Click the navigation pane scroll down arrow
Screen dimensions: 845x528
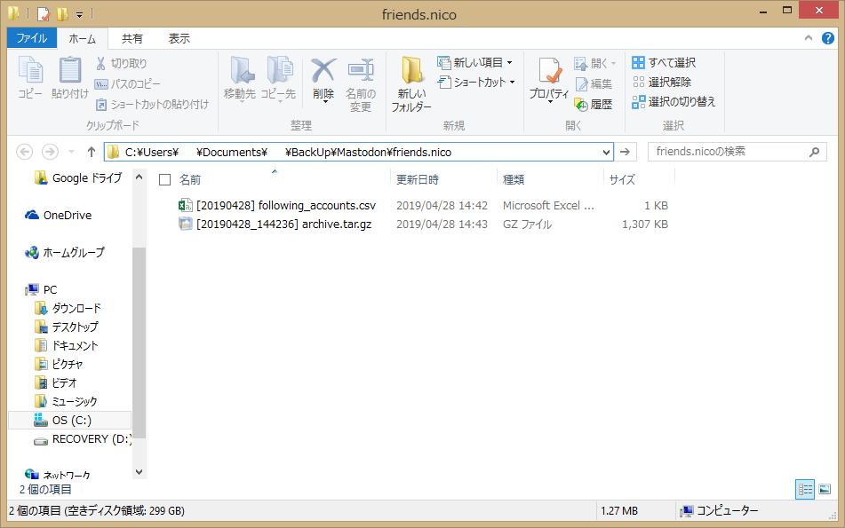(x=139, y=472)
